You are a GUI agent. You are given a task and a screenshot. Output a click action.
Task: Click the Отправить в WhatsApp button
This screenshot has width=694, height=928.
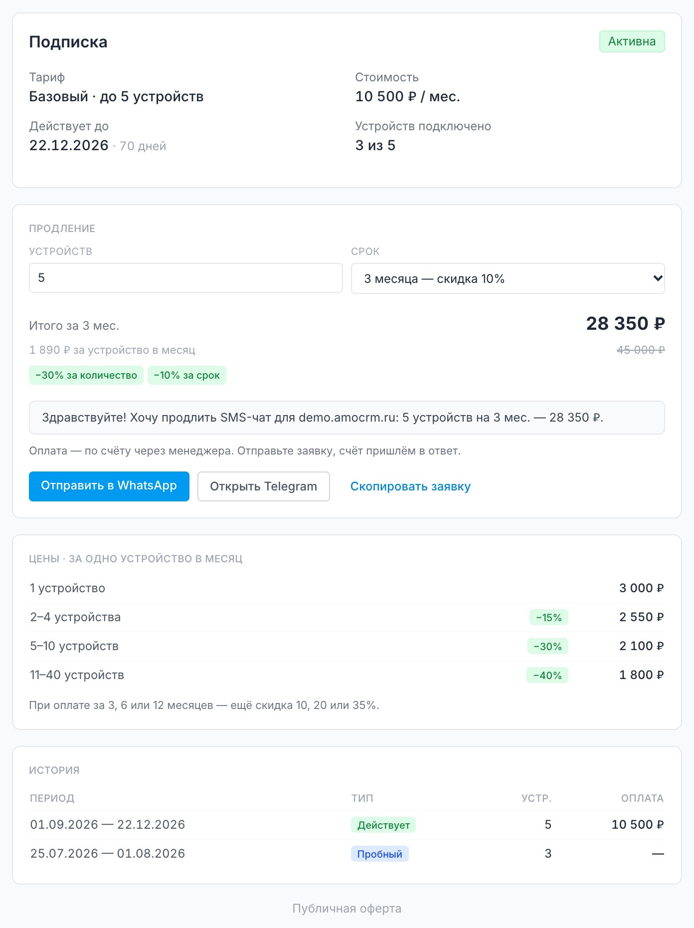(x=109, y=486)
